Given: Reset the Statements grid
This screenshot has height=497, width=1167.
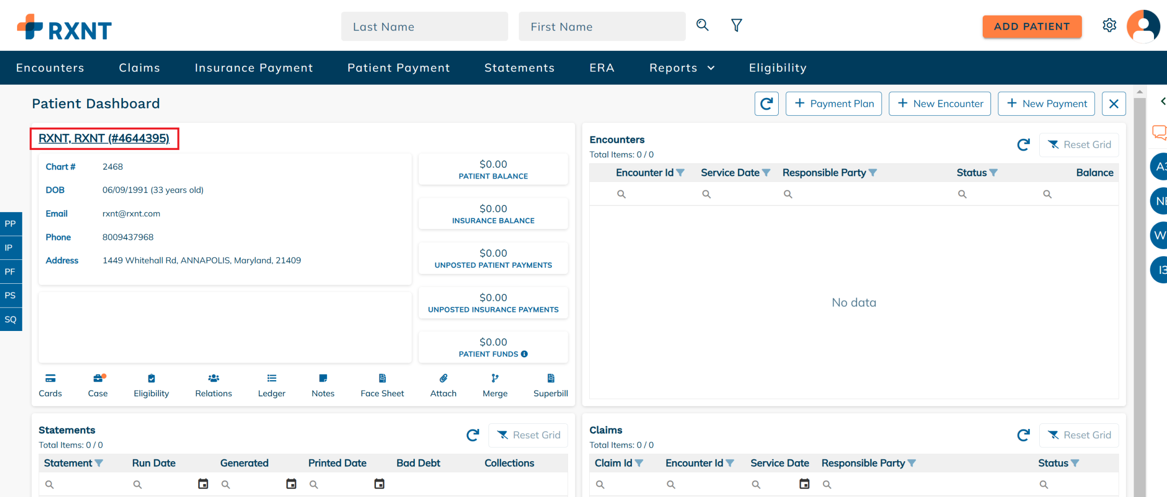Looking at the screenshot, I should pos(528,435).
